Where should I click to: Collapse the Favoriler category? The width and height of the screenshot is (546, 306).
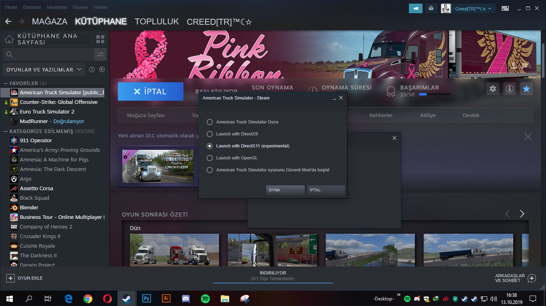pos(6,83)
